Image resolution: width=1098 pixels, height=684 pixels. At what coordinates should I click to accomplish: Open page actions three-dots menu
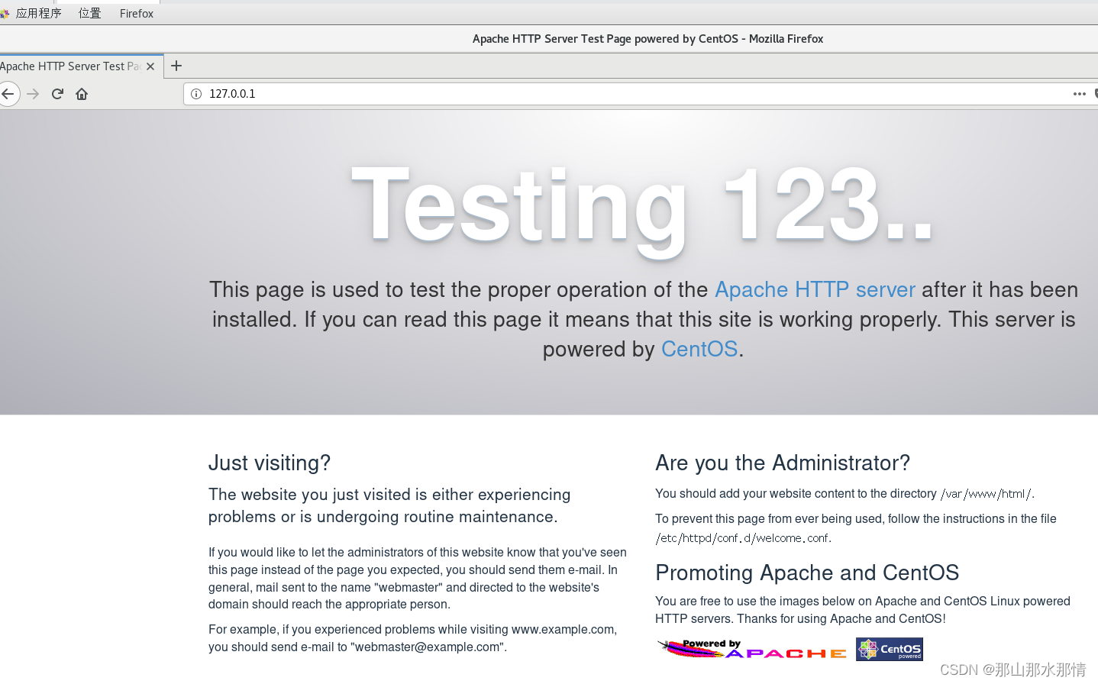click(1079, 94)
